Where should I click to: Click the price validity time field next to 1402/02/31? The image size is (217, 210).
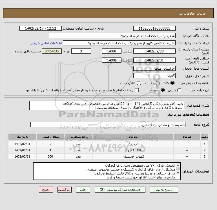(x=112, y=60)
